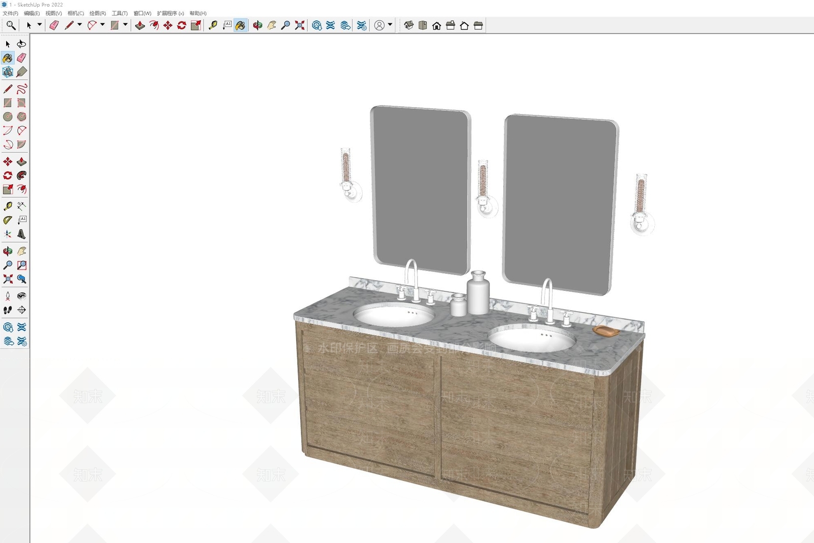Select the Zoom Window tool

21,265
